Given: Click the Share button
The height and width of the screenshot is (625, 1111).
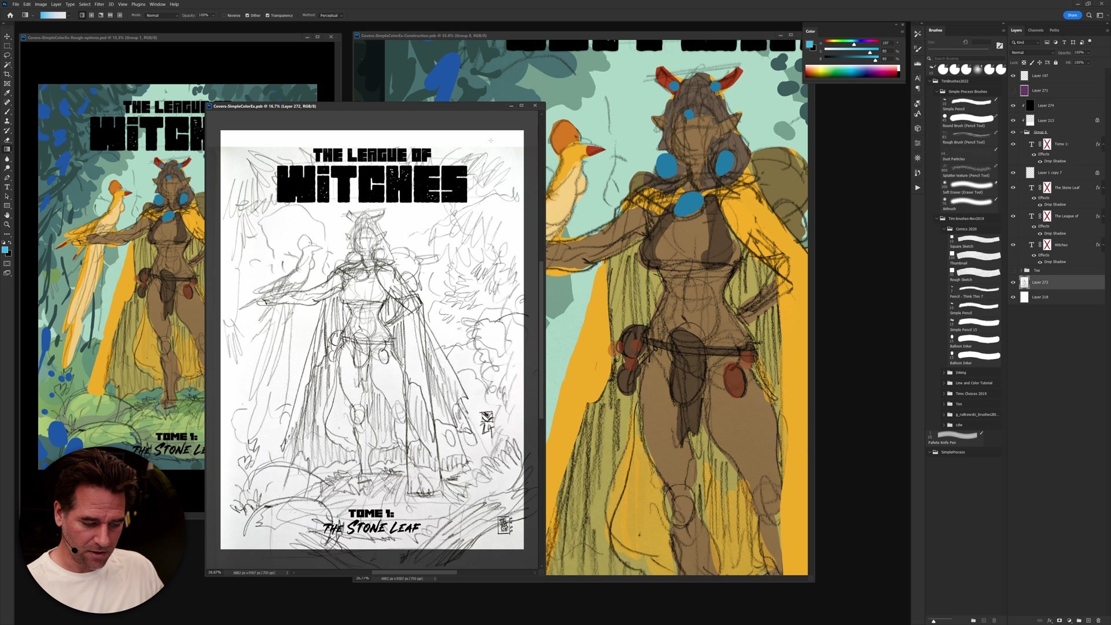Looking at the screenshot, I should (x=1072, y=15).
